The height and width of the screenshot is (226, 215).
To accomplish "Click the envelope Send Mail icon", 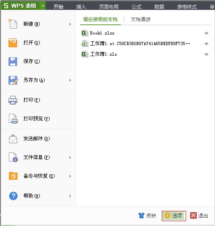I will [13, 139].
